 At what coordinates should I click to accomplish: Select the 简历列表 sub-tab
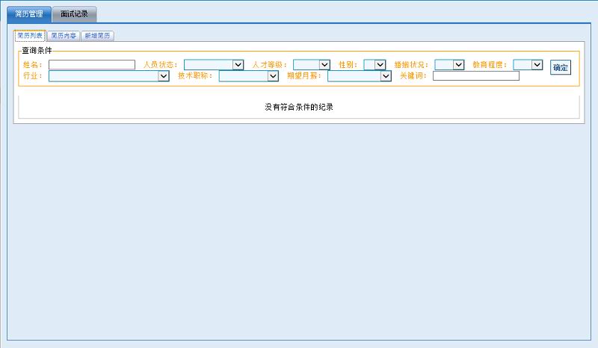point(30,35)
